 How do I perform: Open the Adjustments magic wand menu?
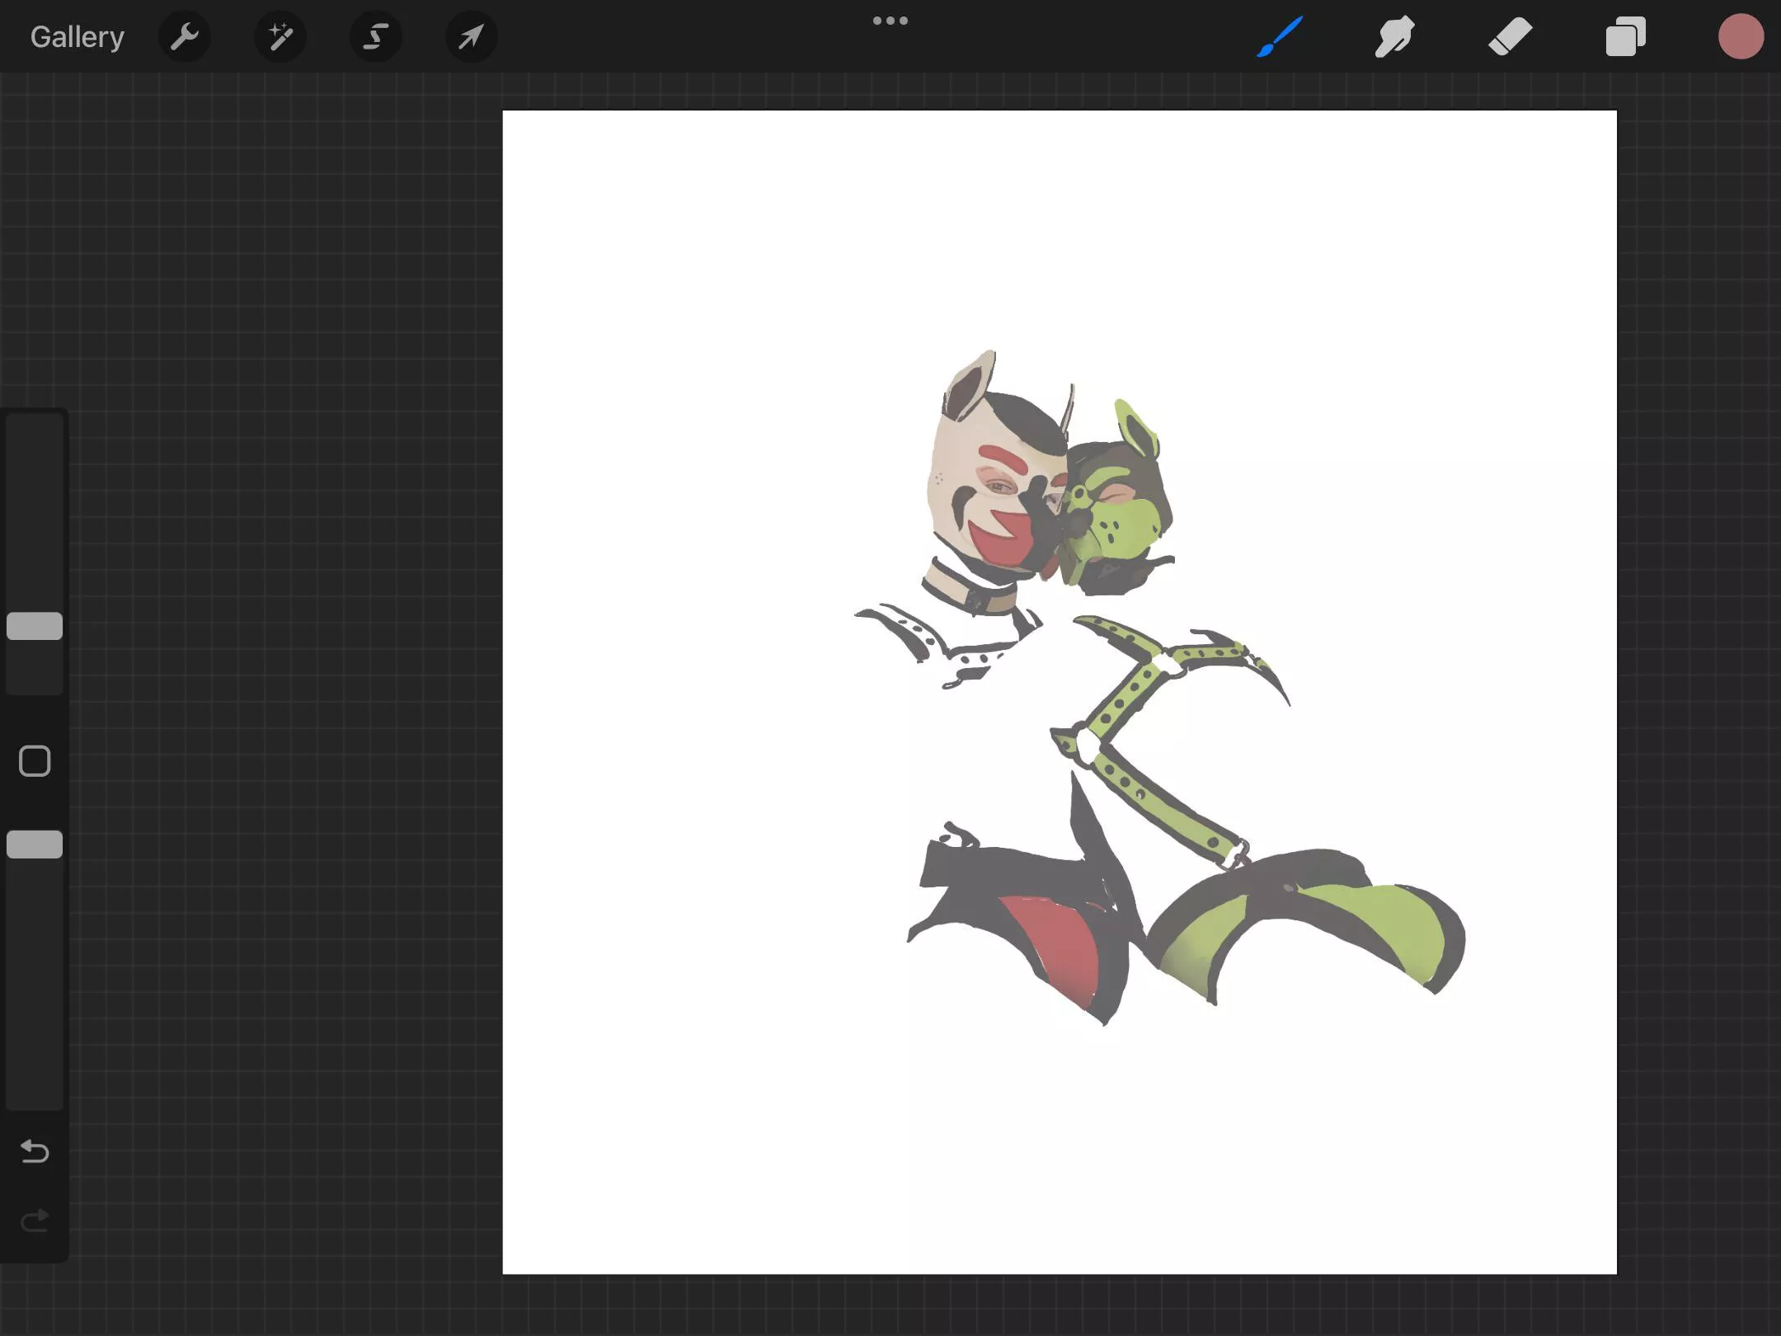click(x=280, y=36)
